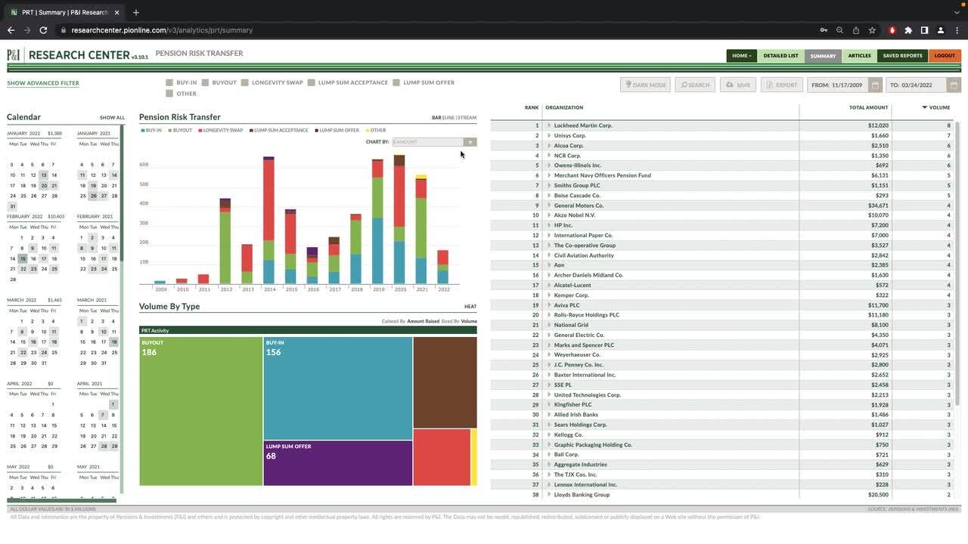
Task: Click Show All in Calendar panel
Action: click(112, 118)
